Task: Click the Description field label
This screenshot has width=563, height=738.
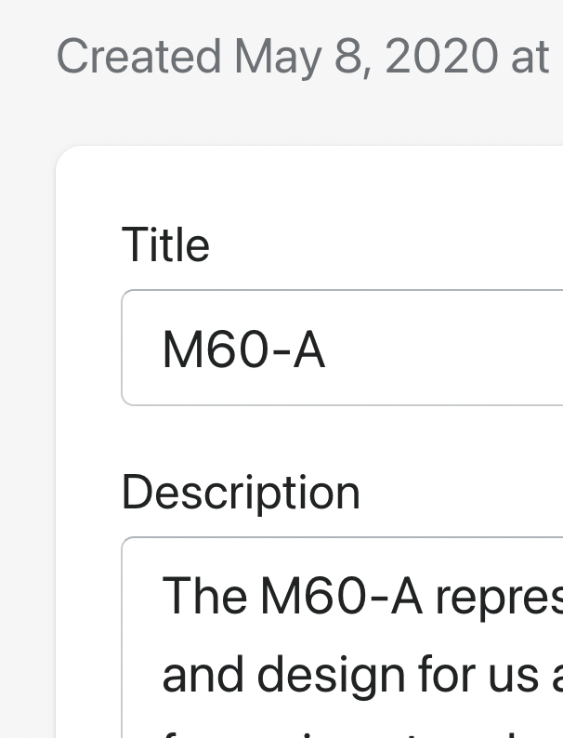Action: click(241, 493)
